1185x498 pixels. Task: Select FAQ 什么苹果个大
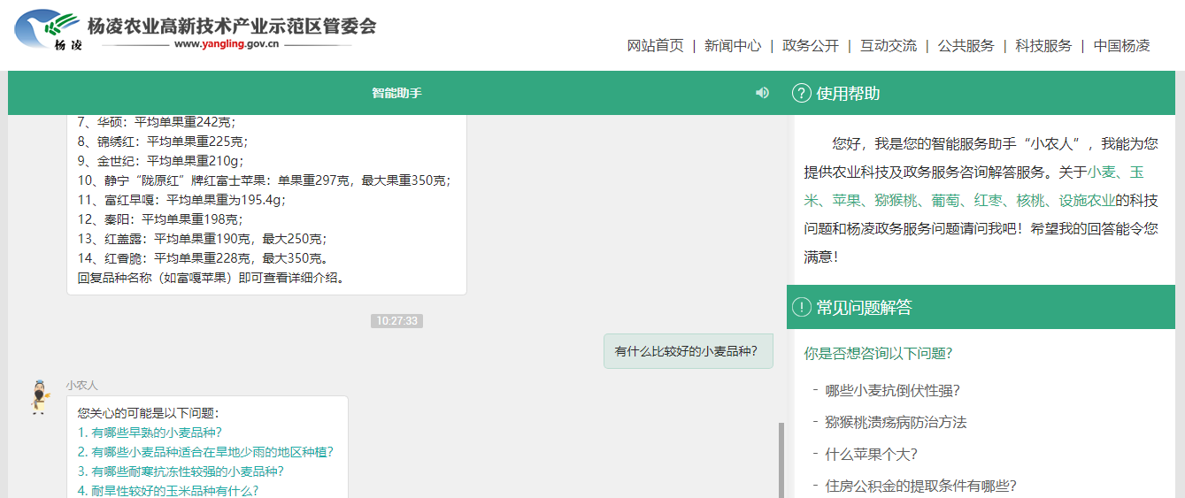tap(871, 454)
